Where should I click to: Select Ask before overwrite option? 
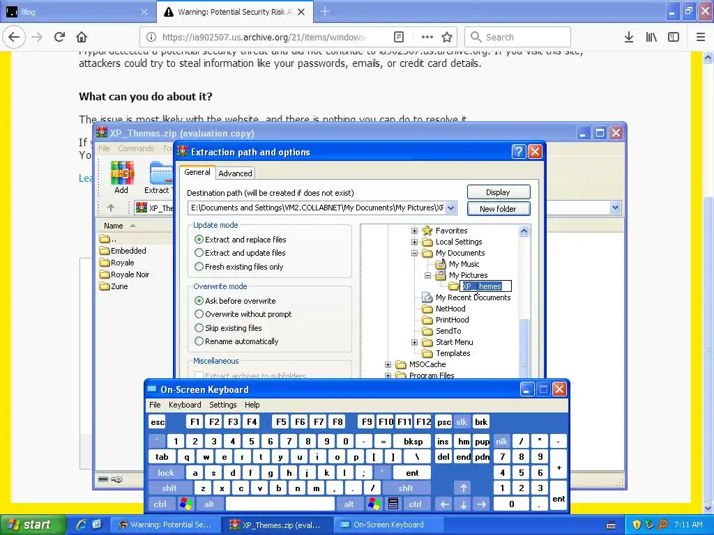tap(235, 301)
